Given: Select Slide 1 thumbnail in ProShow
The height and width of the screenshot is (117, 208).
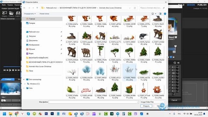Looking at the screenshot, I should point(10,89).
